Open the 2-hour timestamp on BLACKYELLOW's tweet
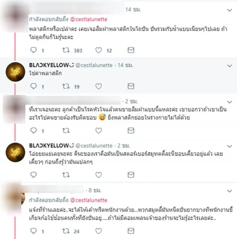The image size is (237, 239). (x=124, y=146)
